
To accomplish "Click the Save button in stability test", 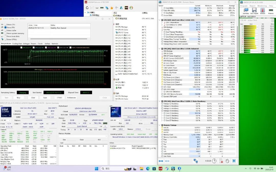I will tap(45, 98).
